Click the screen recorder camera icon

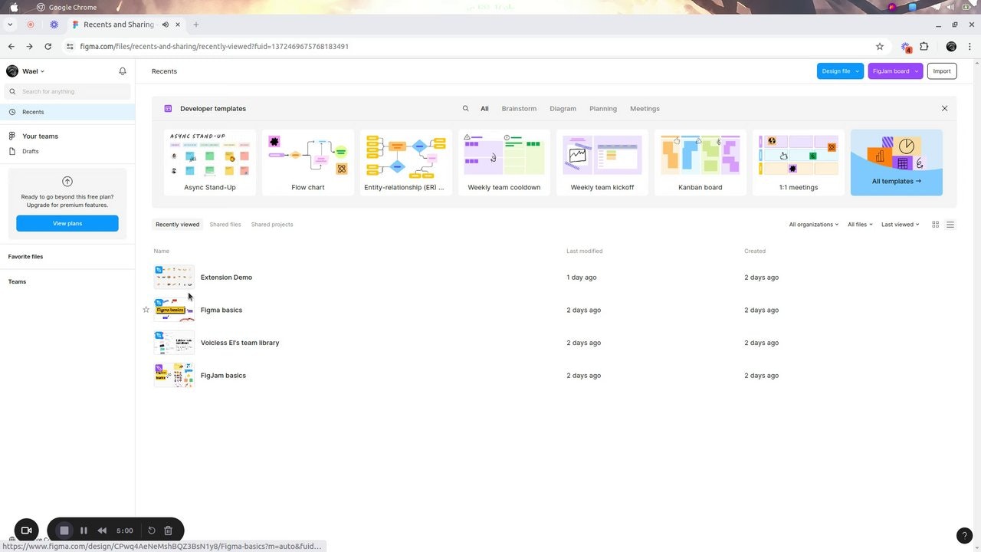coord(26,530)
